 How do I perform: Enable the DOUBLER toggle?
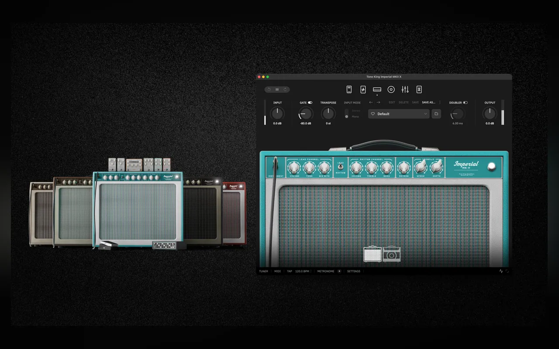click(x=466, y=103)
